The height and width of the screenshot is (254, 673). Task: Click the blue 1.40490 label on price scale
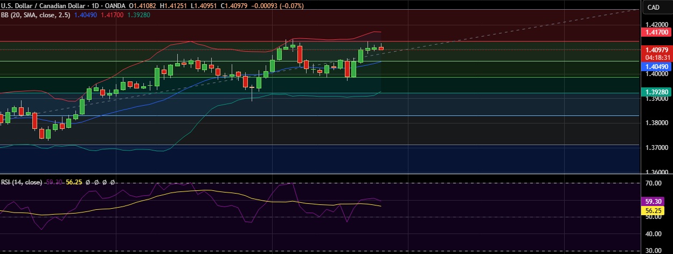[656, 66]
